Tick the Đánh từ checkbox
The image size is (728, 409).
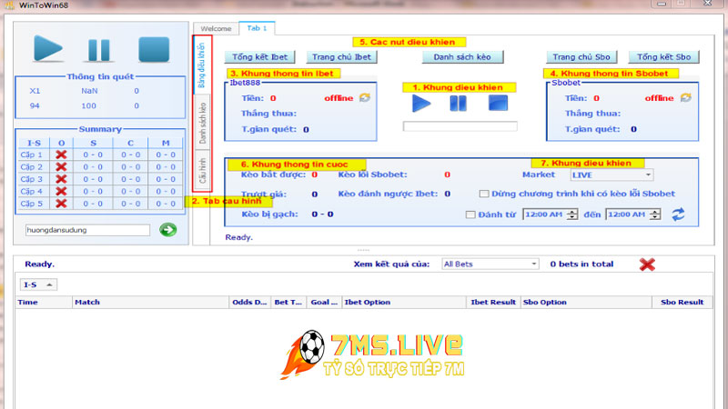[x=470, y=214]
